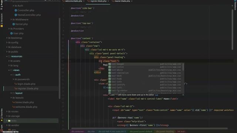Choose text-justify from autocomplete list
This screenshot has height=133, width=237.
tap(146, 85)
